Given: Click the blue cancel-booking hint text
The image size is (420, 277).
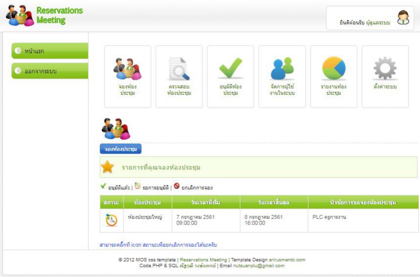Looking at the screenshot, I should [158, 245].
